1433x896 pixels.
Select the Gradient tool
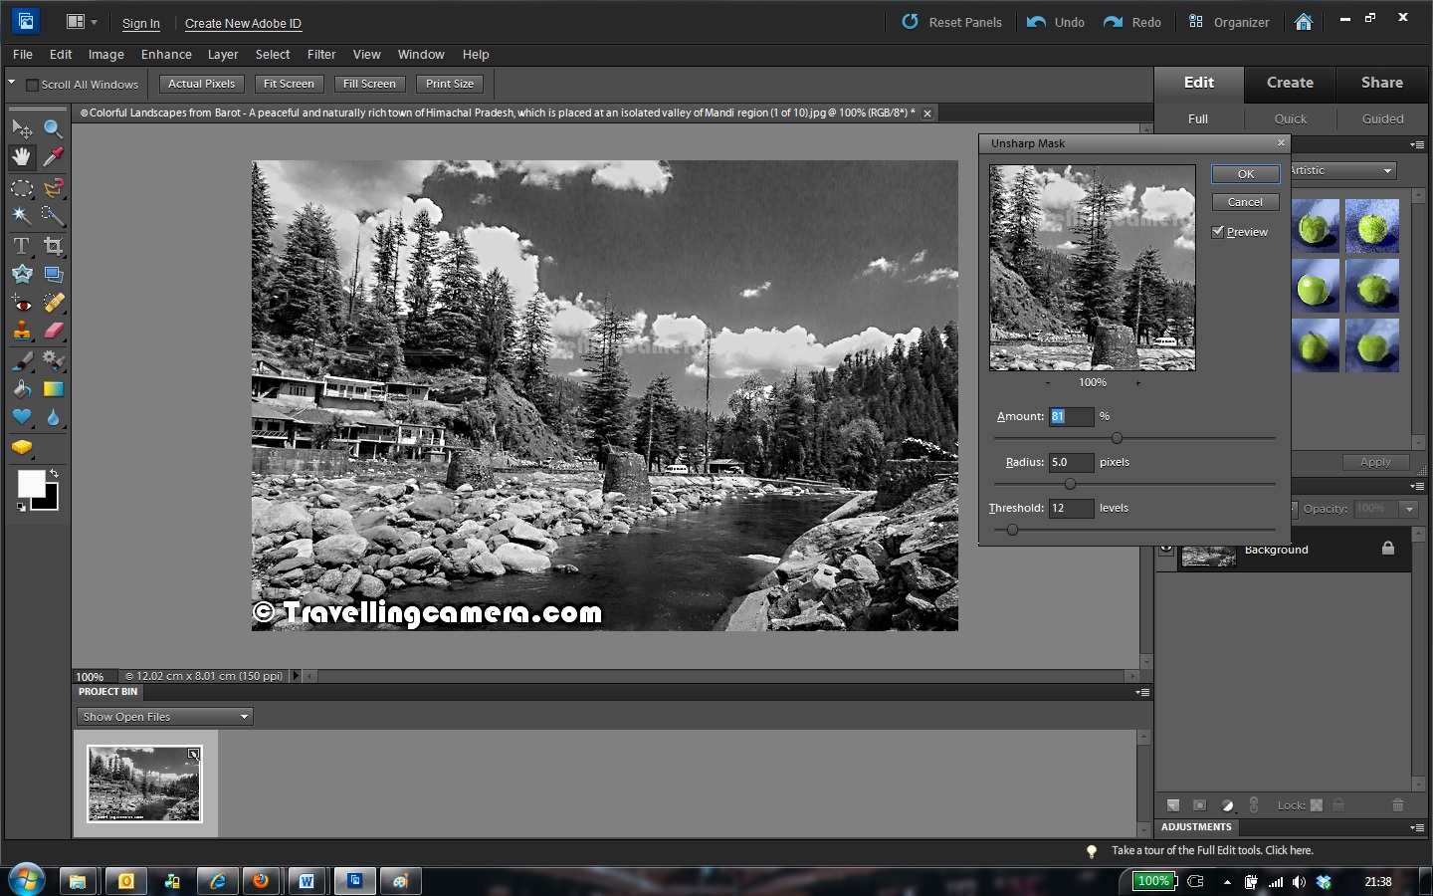[53, 389]
